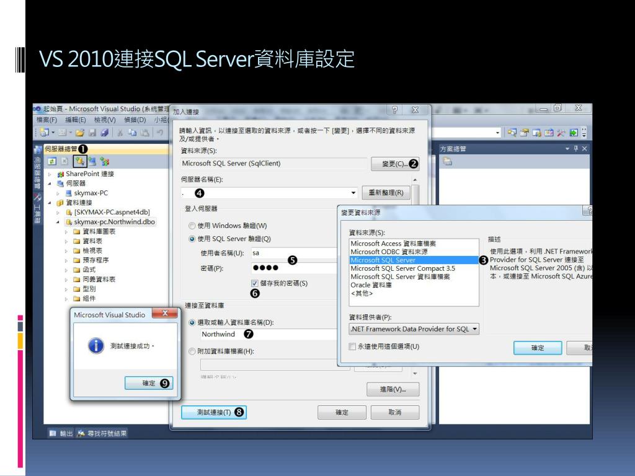635x476 pixels.
Task: Click Refresh icon in Server Explorer toolbar
Action: [x=52, y=162]
